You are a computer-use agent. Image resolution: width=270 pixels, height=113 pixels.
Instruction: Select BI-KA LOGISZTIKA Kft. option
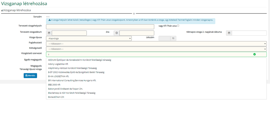tap(156, 77)
